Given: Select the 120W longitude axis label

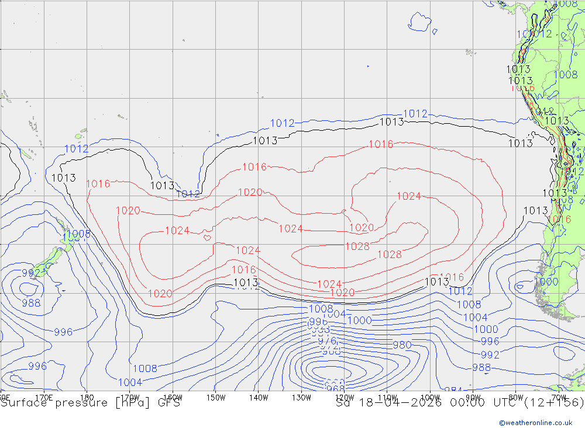Looking at the screenshot, I should pyautogui.click(x=345, y=398).
